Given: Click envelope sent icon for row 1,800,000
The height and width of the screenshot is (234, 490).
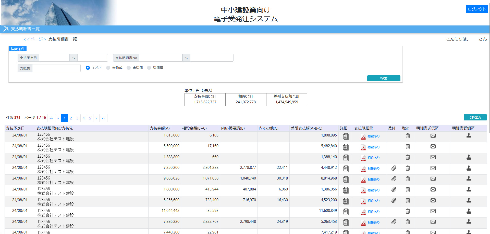Looking at the screenshot, I should (x=433, y=189).
